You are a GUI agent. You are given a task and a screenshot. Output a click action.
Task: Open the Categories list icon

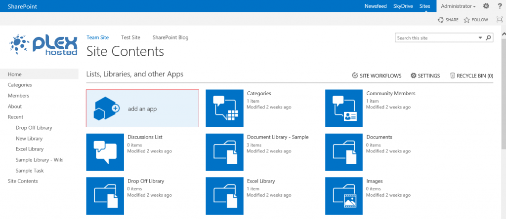pos(224,108)
